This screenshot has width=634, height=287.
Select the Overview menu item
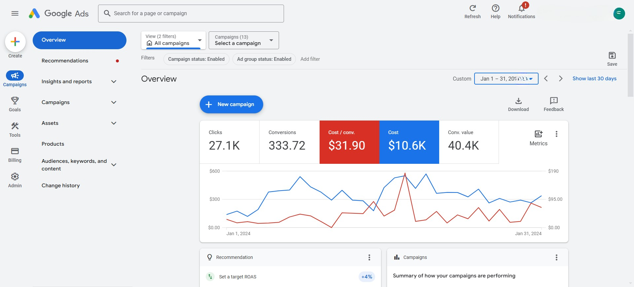point(79,40)
